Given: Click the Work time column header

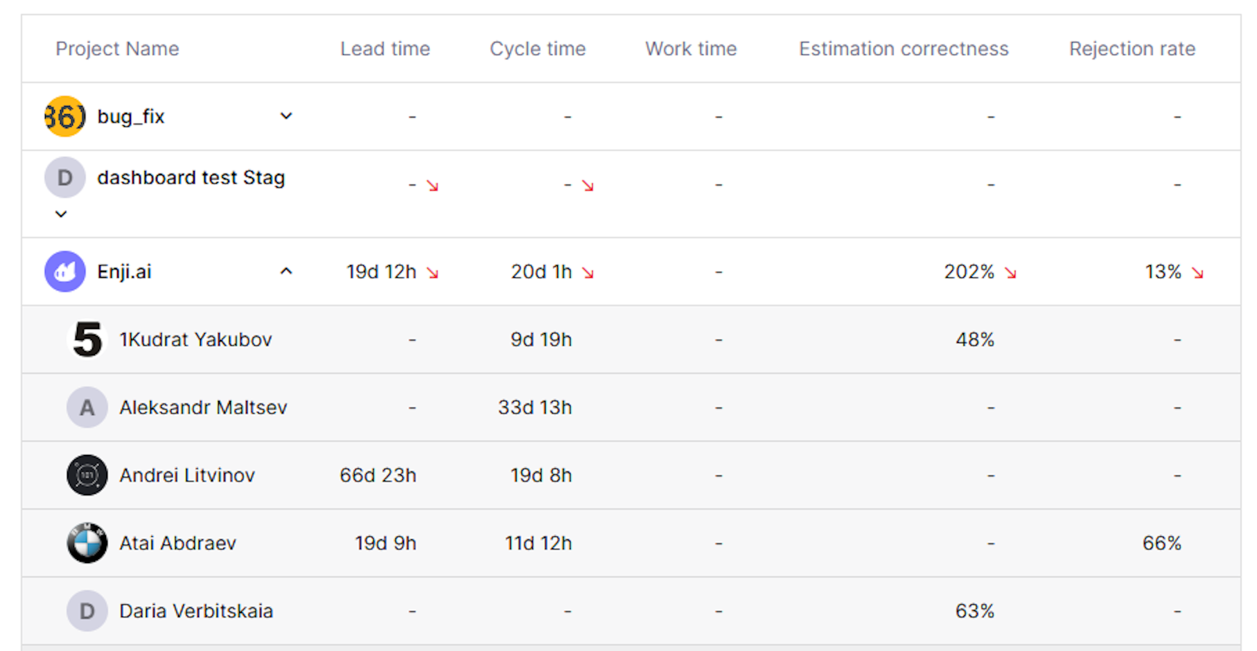Looking at the screenshot, I should [x=691, y=48].
